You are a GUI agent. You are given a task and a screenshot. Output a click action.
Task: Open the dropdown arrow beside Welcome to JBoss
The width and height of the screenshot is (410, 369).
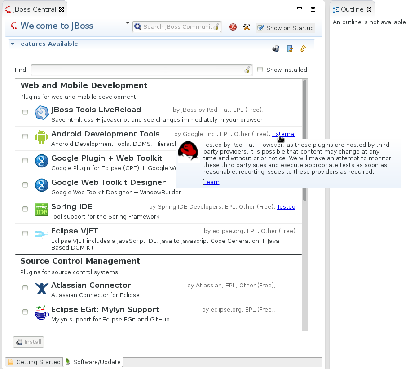coord(128,23)
